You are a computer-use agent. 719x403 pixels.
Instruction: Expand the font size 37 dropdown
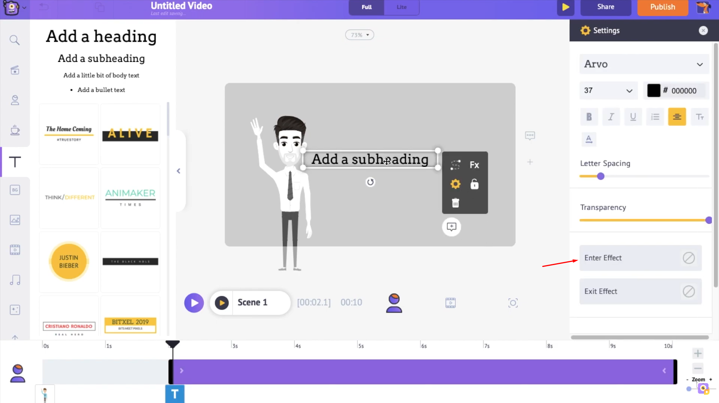tap(608, 90)
